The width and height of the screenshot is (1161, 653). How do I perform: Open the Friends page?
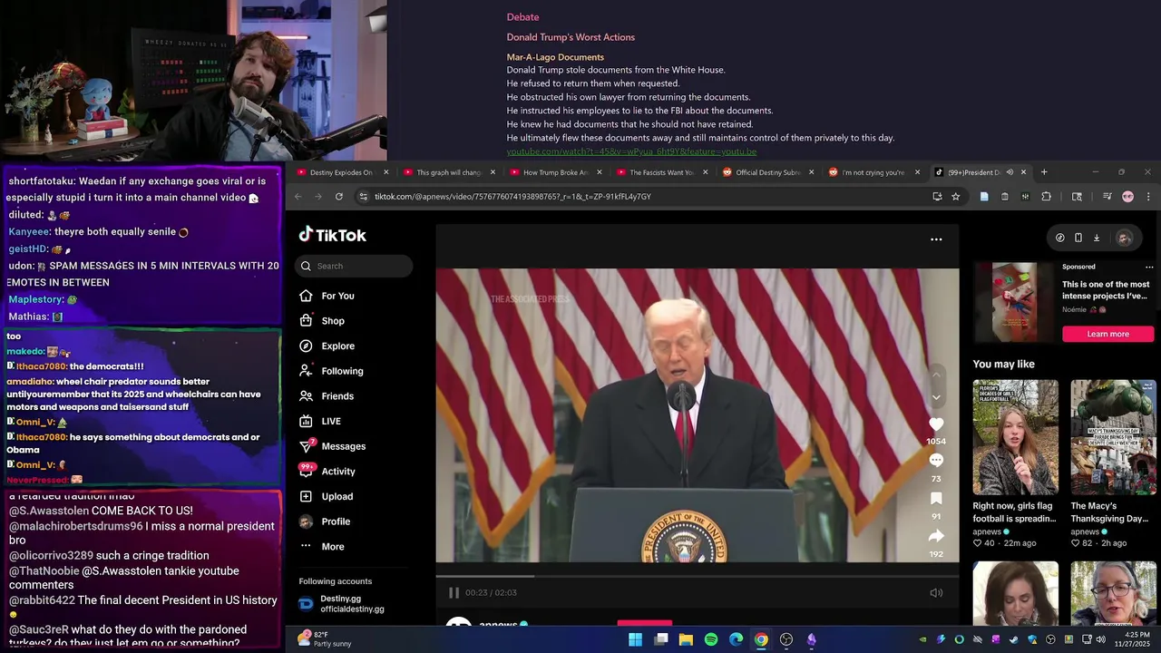pos(327,396)
